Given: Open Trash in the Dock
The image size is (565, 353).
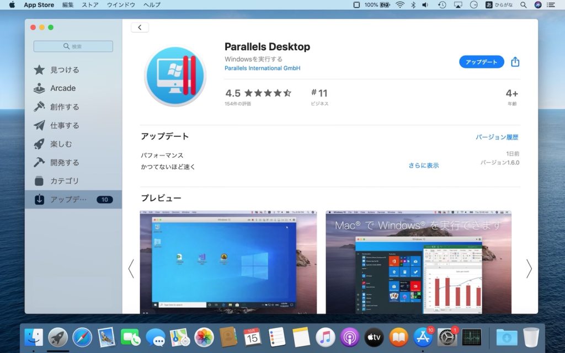Looking at the screenshot, I should (x=531, y=338).
